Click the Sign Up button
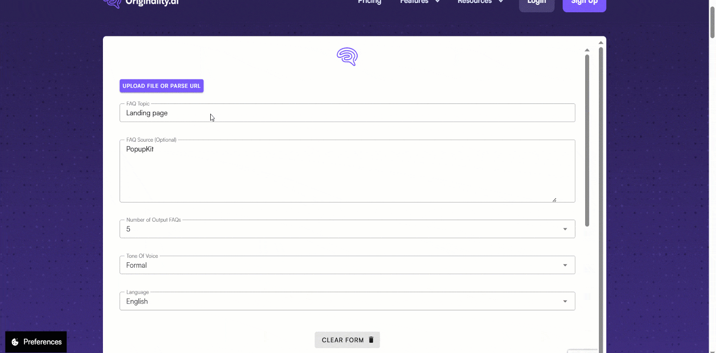Screen dimensions: 716x353 coord(584,2)
